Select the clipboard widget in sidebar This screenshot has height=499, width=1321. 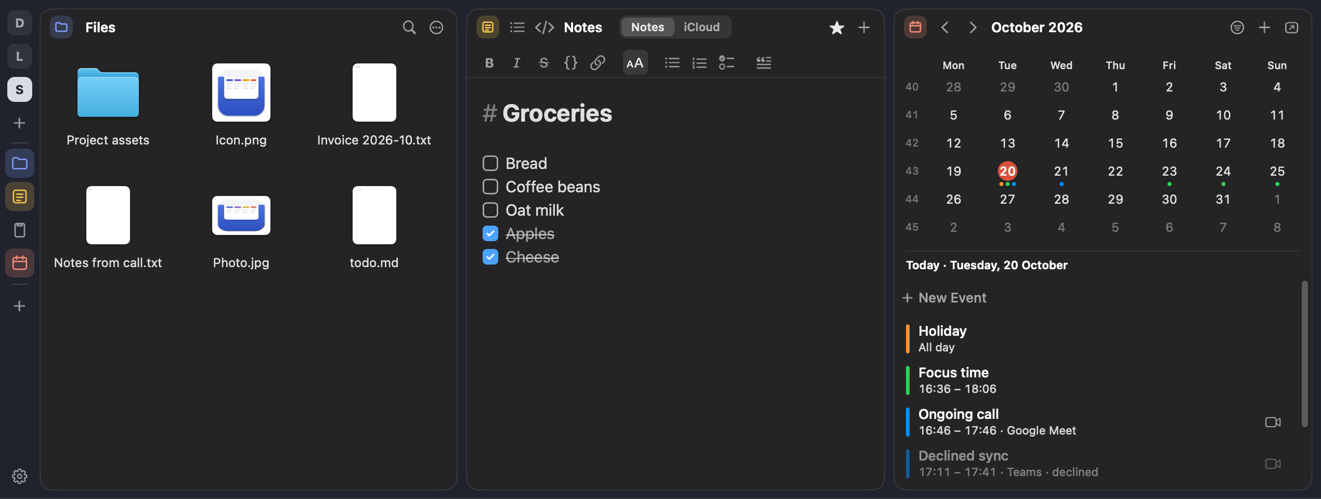(x=20, y=230)
